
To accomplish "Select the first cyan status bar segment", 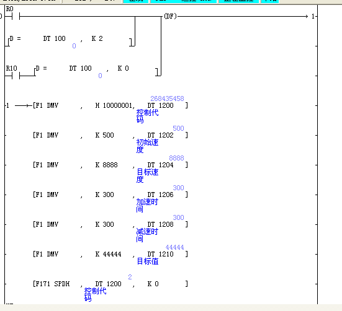I will point(136,1).
